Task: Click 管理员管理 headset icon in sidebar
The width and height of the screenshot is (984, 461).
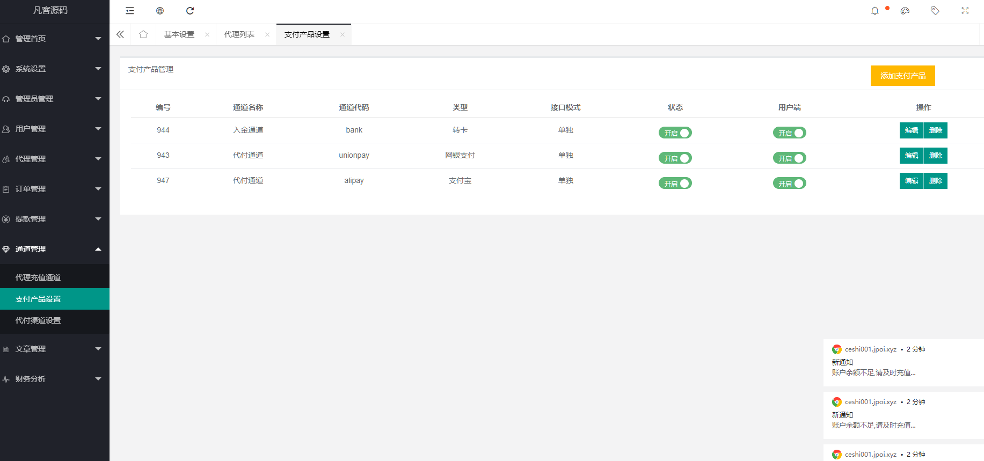Action: point(6,99)
